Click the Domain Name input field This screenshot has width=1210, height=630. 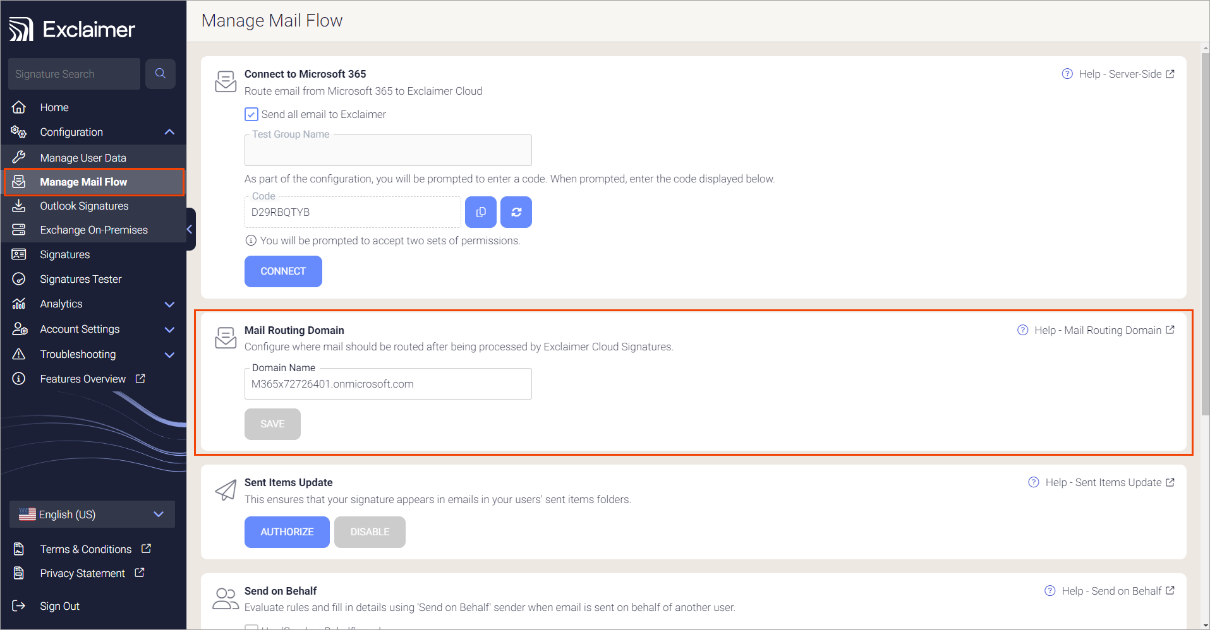tap(388, 384)
